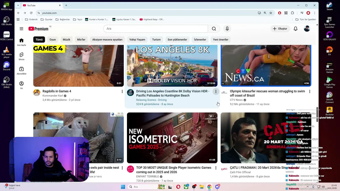Click the YouTube search Ara field
The image size is (340, 191).
pyautogui.click(x=155, y=29)
